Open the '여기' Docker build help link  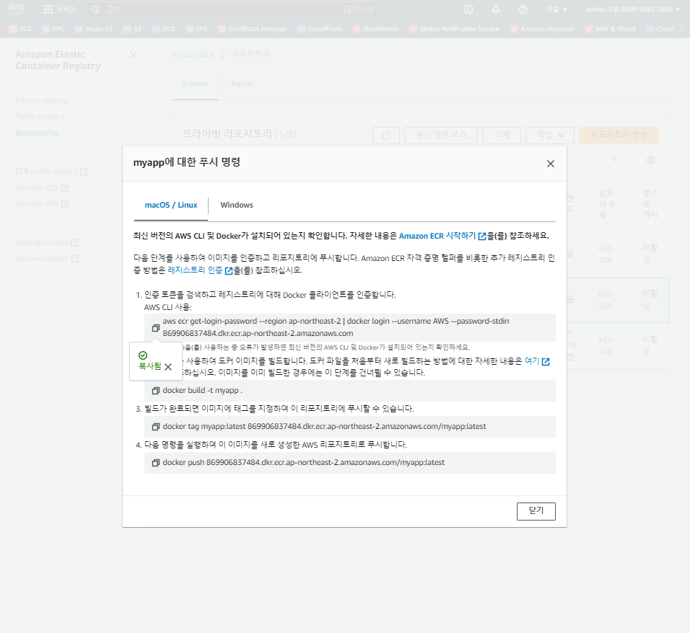[537, 361]
